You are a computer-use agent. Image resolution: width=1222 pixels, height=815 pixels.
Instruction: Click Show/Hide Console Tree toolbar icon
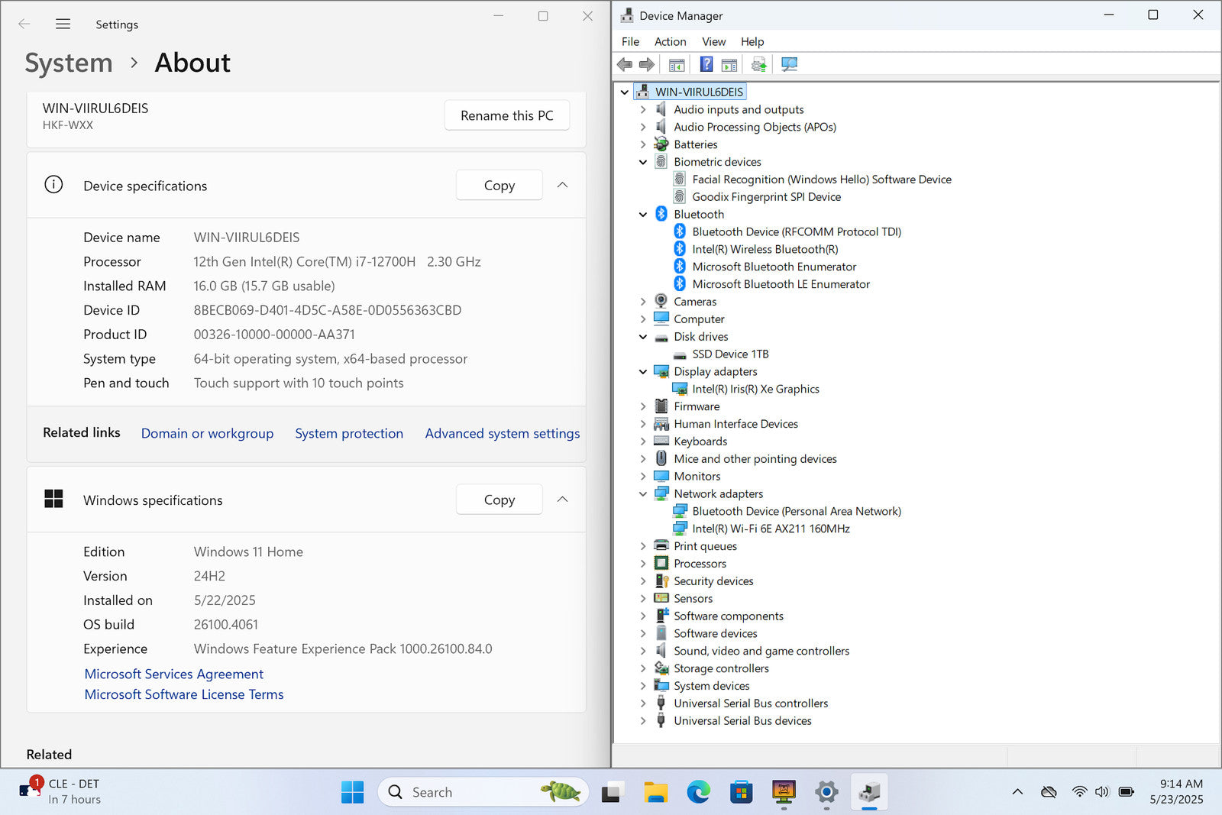pyautogui.click(x=677, y=65)
